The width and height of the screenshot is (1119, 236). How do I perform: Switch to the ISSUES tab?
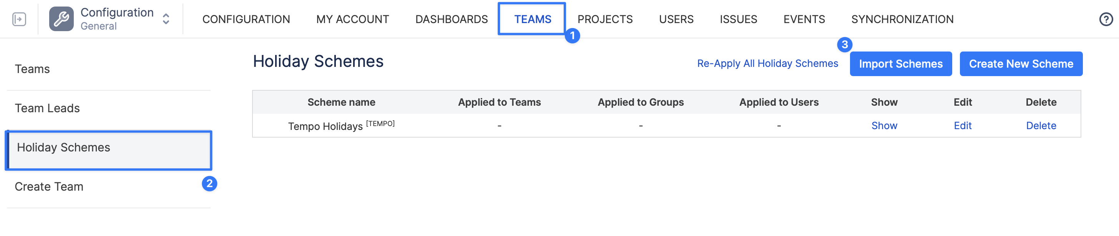(x=738, y=19)
